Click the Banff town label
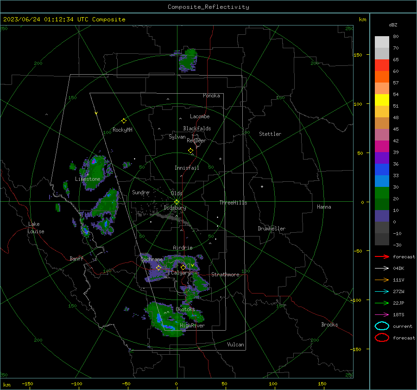Screen dimensions: 417x390 tap(76, 258)
